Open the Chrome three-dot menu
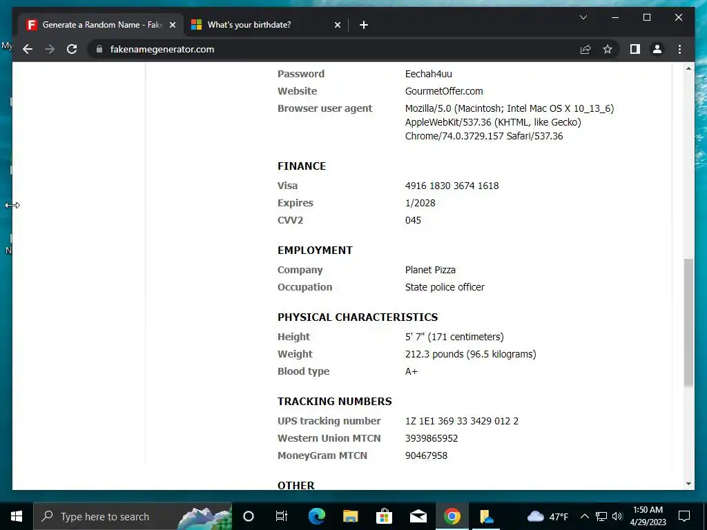The width and height of the screenshot is (707, 530). 679,49
